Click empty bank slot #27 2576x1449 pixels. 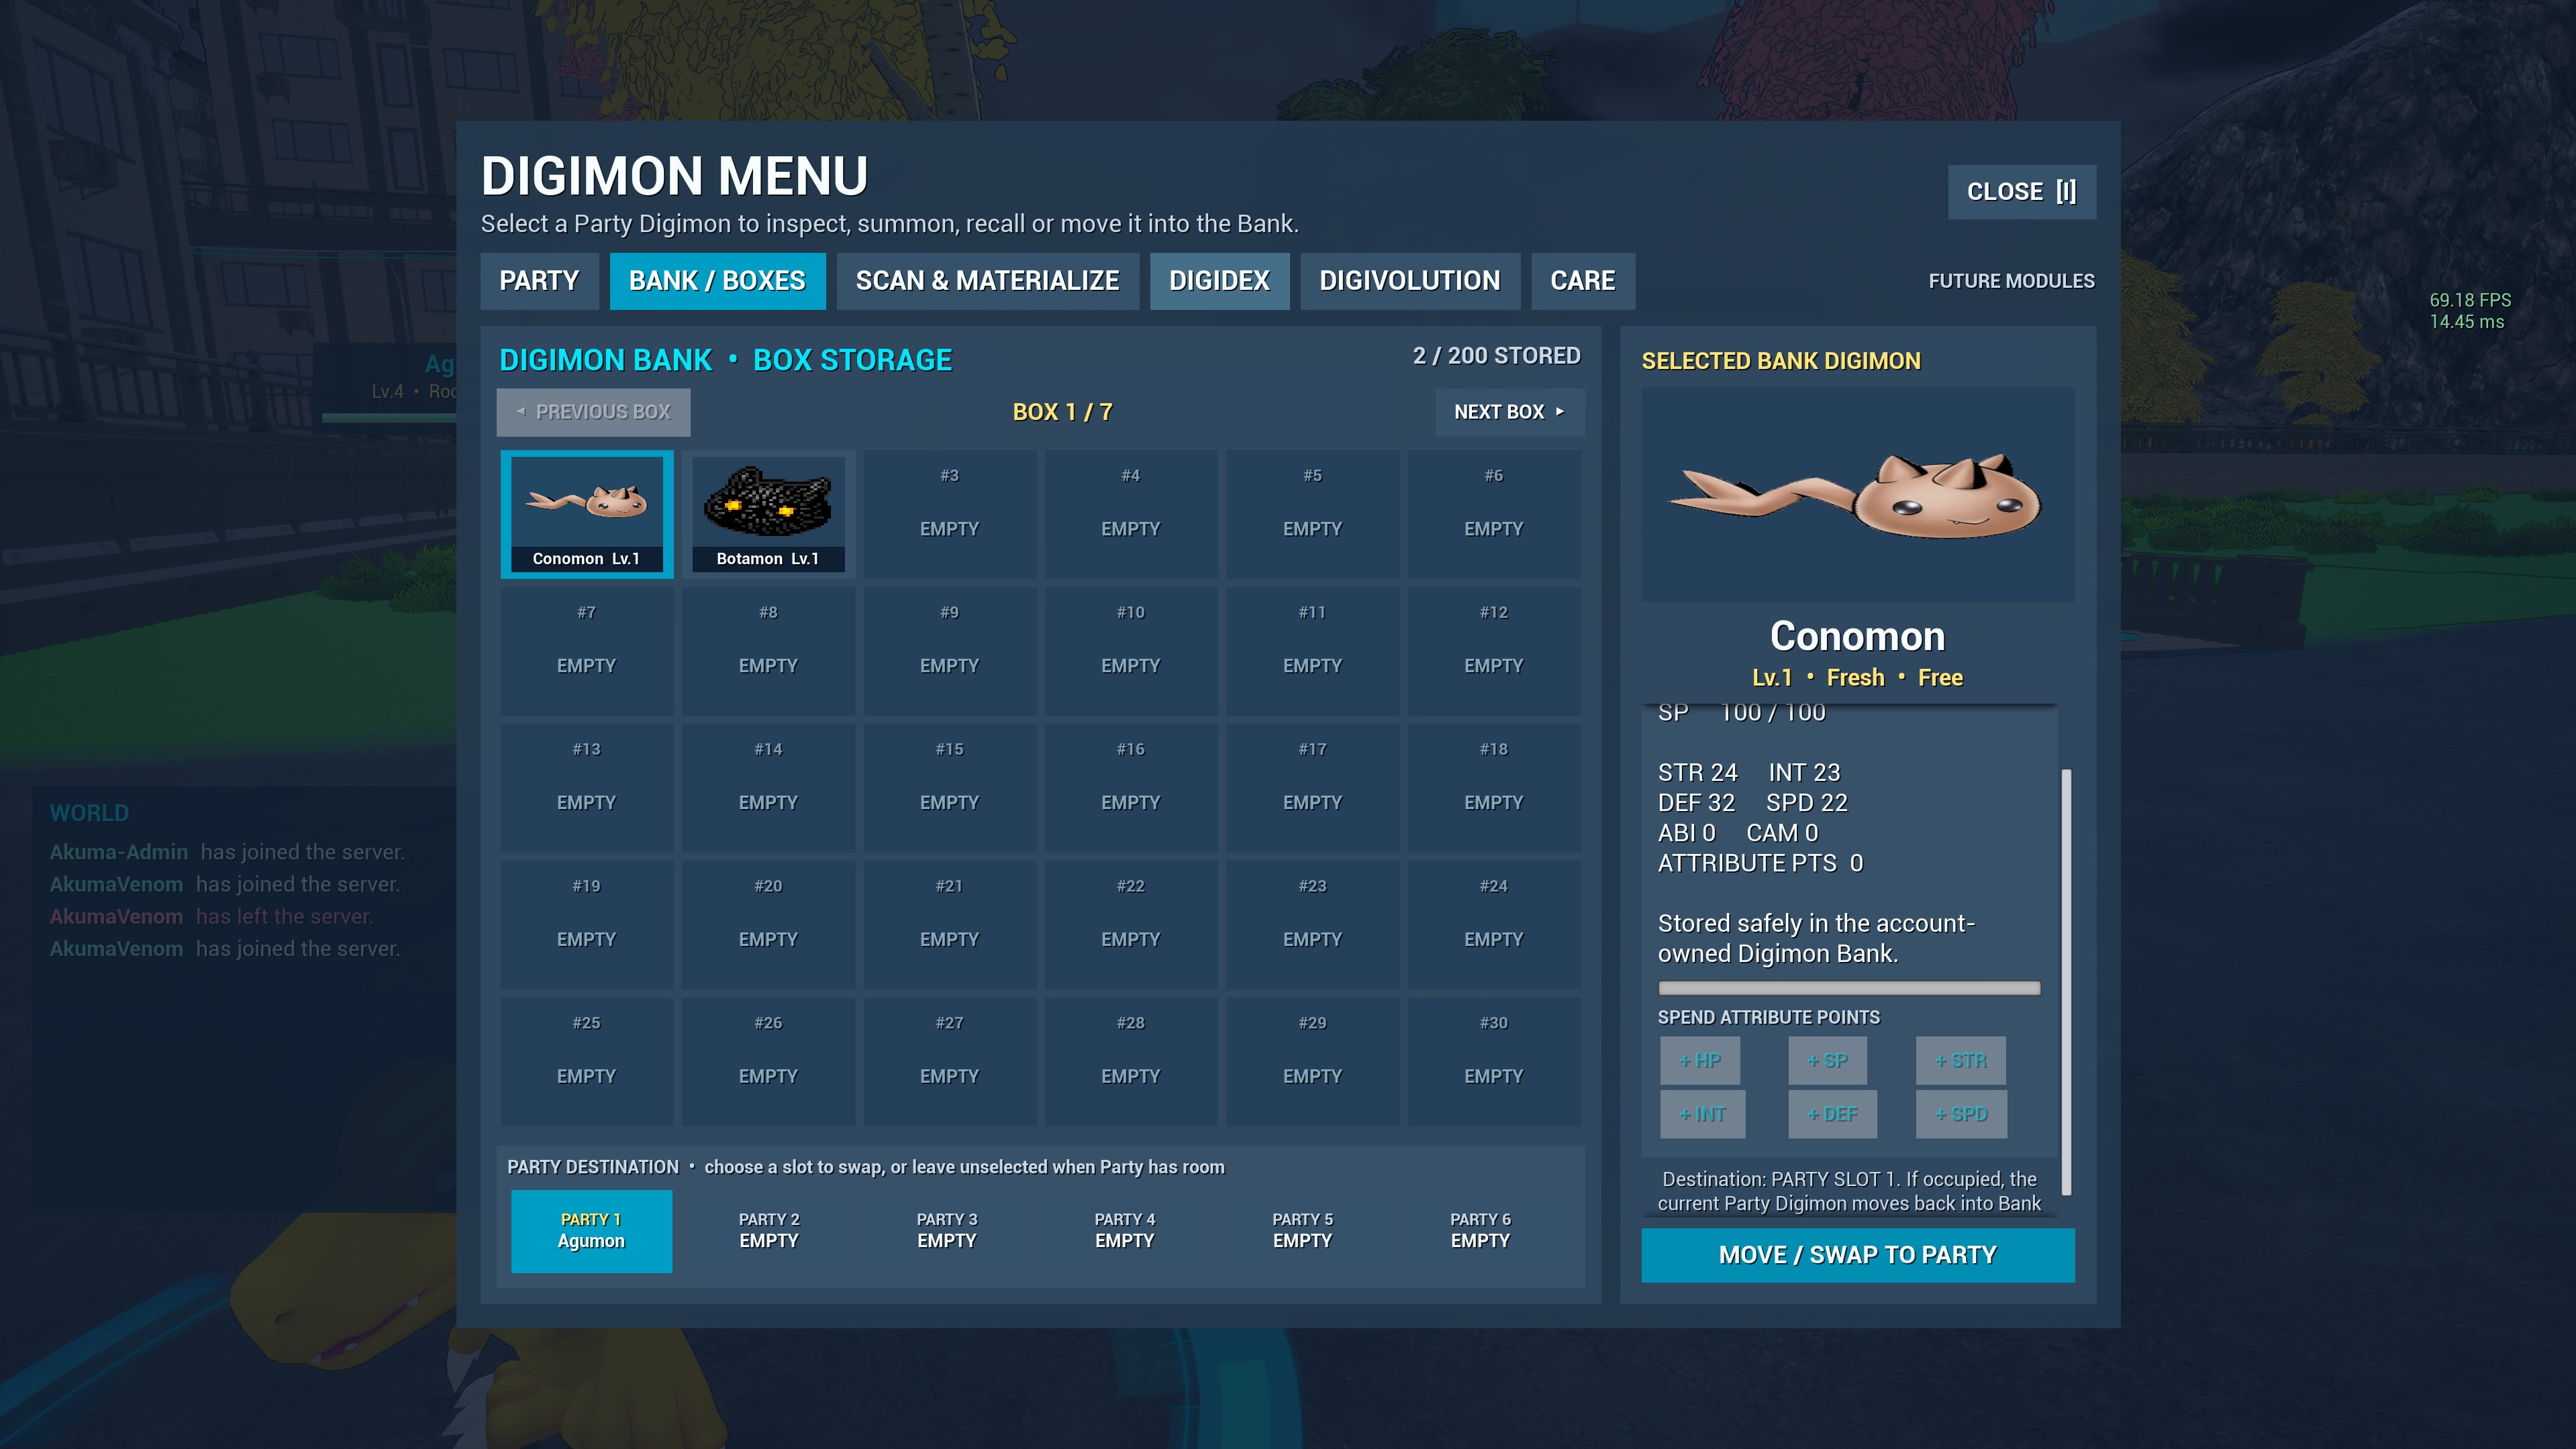949,1061
